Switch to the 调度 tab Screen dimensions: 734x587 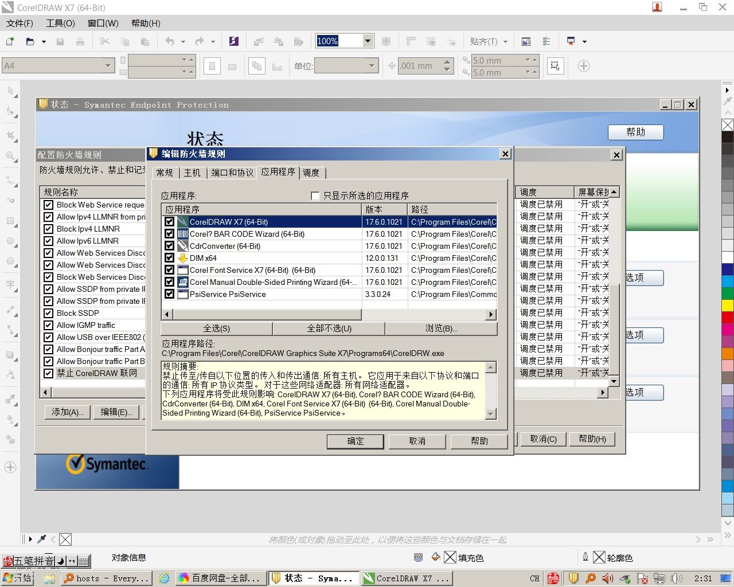tap(311, 173)
